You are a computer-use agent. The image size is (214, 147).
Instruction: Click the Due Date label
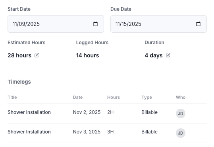(x=121, y=9)
